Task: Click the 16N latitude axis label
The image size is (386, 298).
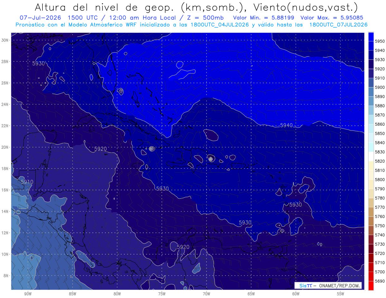Action: pos(5,190)
